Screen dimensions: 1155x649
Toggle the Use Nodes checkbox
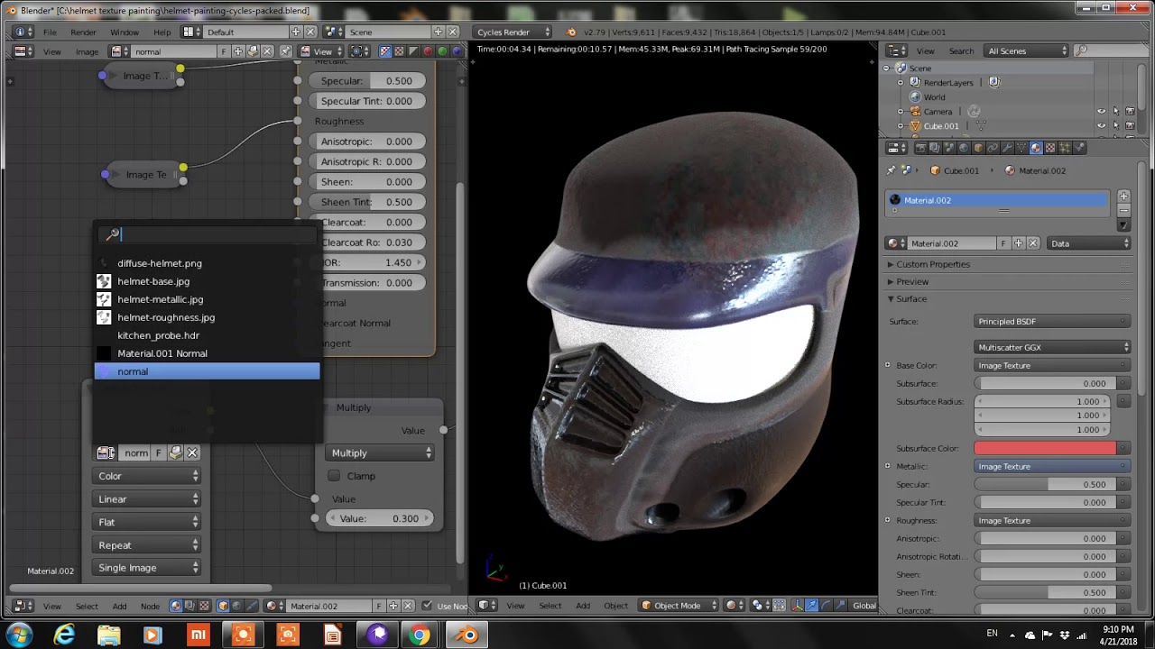tap(428, 606)
